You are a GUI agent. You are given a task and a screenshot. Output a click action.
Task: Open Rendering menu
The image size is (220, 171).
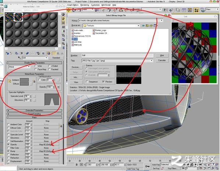pyautogui.click(x=85, y=5)
